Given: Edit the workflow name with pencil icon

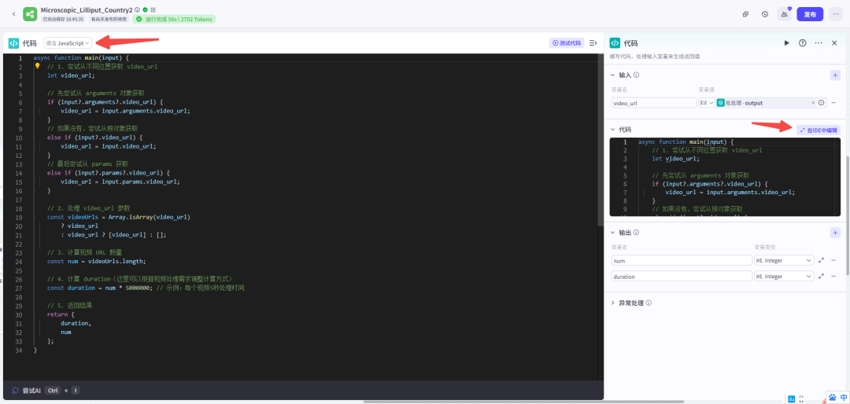Looking at the screenshot, I should 153,9.
